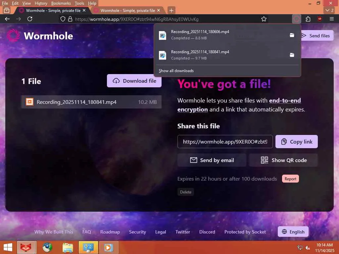Click Show QR code
This screenshot has height=254, width=339.
283,160
